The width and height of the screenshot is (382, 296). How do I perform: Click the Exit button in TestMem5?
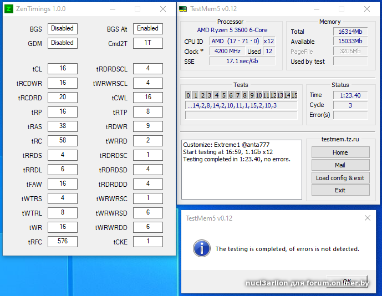click(x=340, y=190)
